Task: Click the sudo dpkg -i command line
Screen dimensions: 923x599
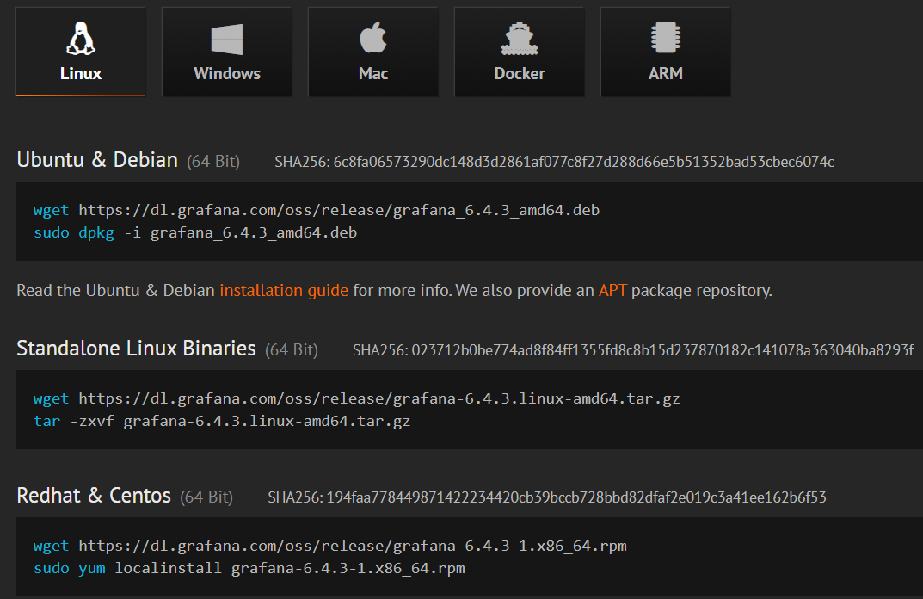Action: pos(195,232)
